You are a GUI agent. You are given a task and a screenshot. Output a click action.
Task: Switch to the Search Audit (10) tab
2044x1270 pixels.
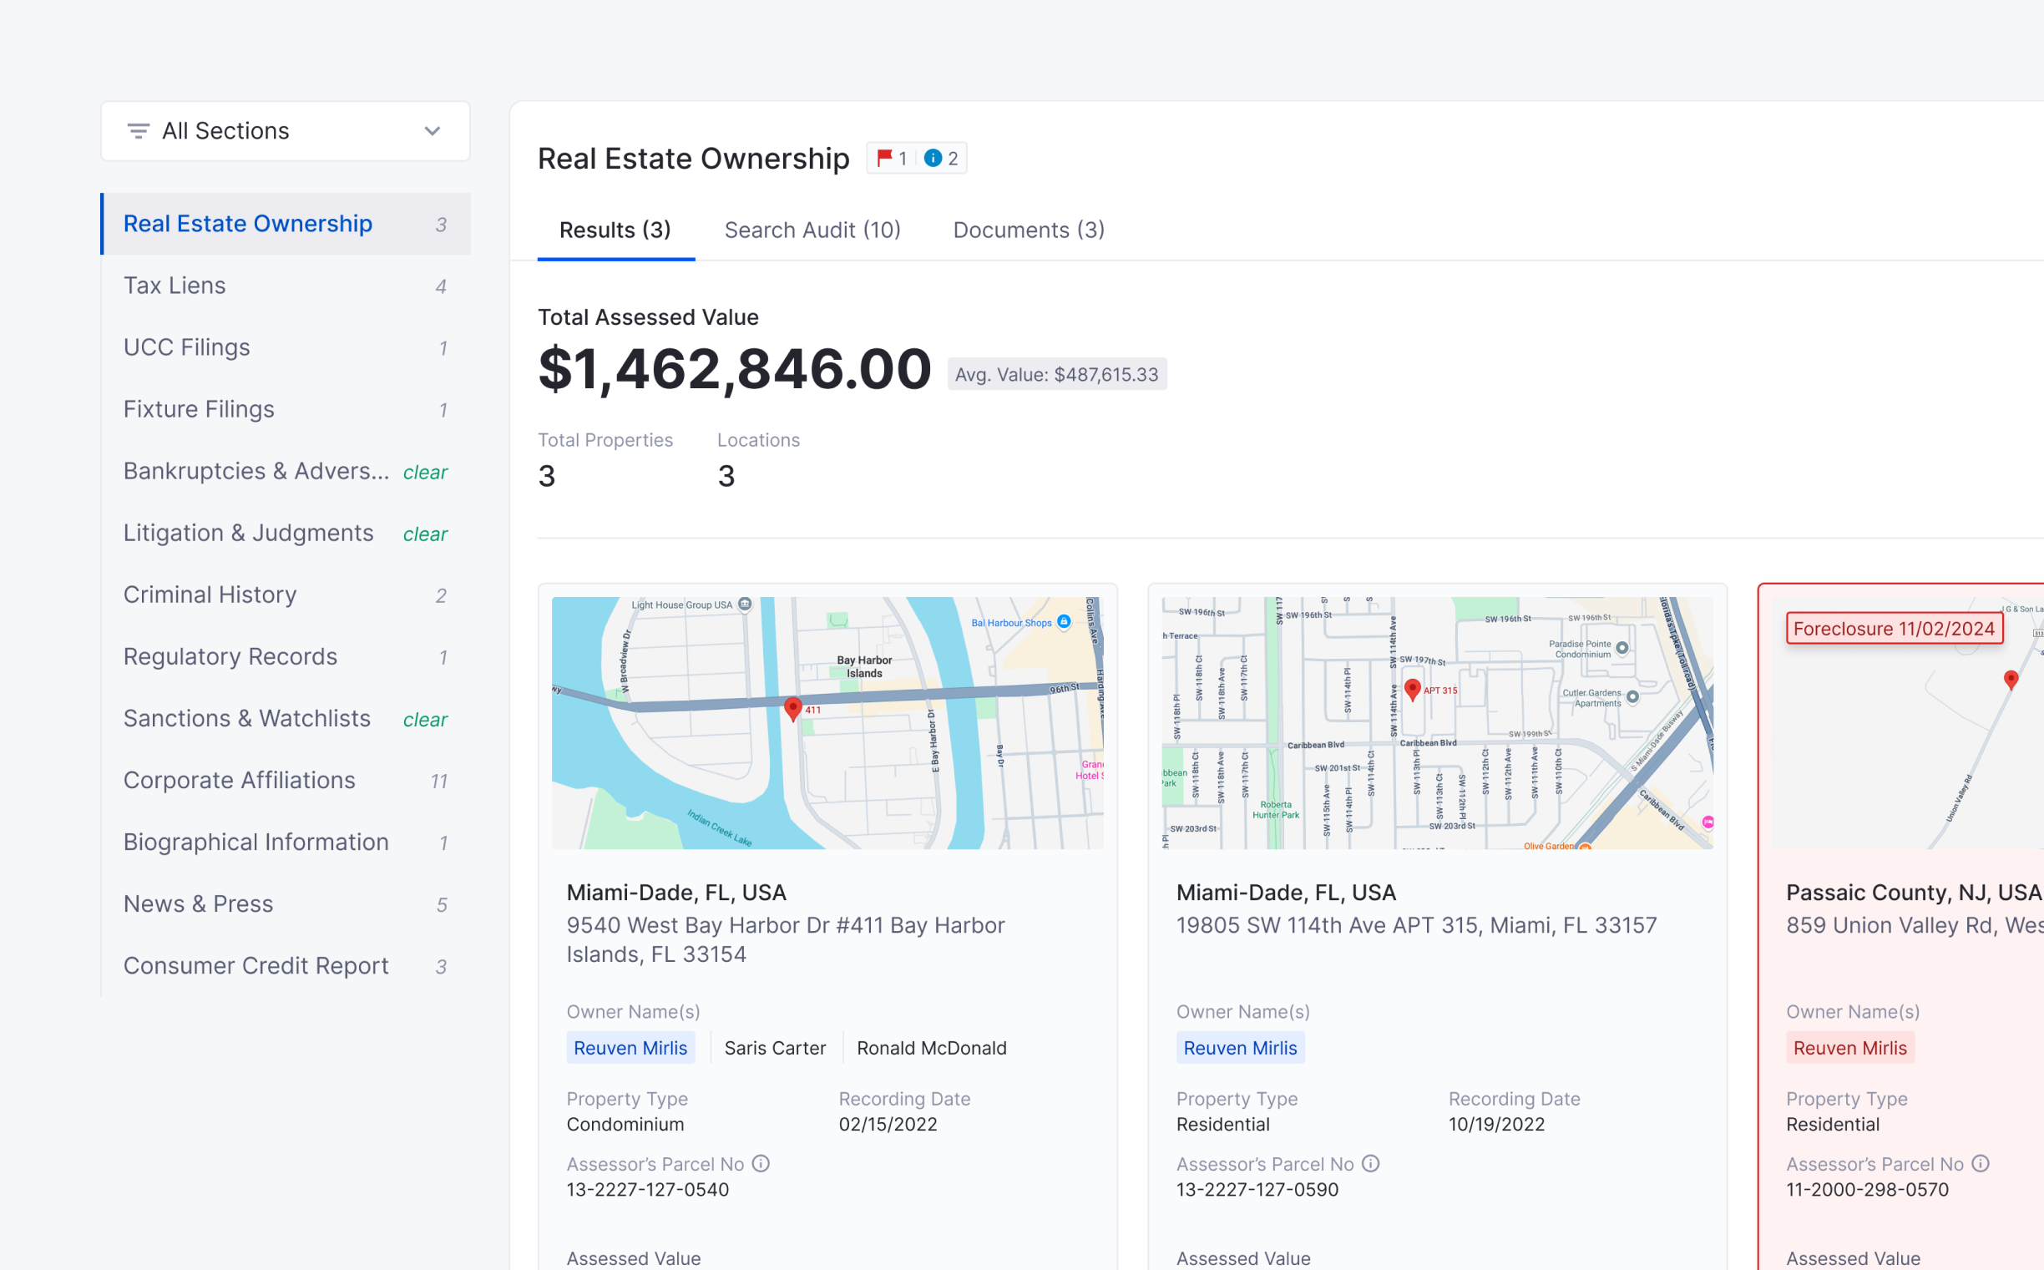812,230
